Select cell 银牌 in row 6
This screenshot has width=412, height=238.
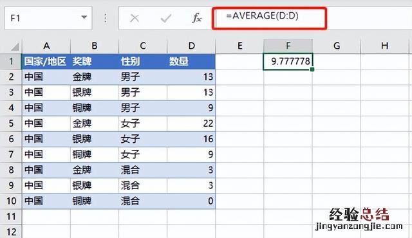click(x=95, y=139)
